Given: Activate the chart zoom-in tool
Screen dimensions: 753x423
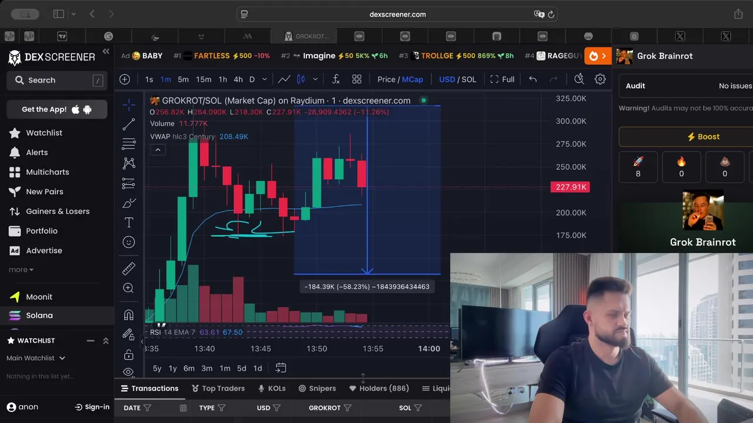Looking at the screenshot, I should tap(129, 288).
